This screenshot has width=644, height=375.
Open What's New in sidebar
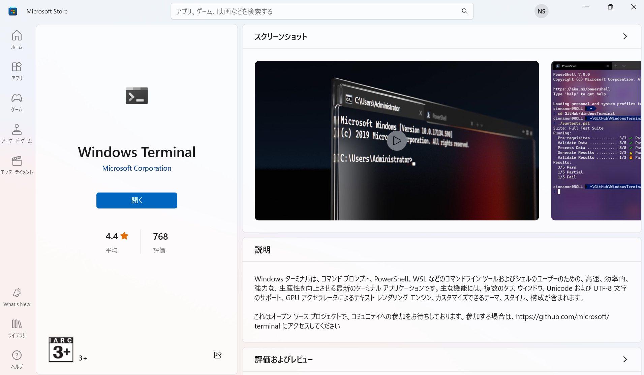point(17,297)
